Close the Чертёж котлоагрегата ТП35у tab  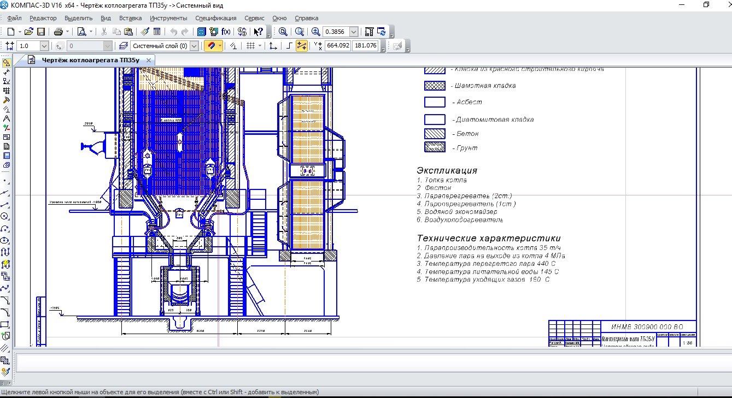(149, 60)
